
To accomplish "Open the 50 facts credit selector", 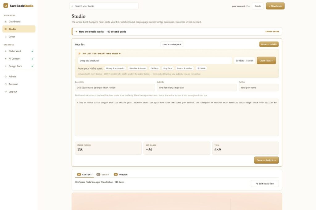I will pos(244,61).
